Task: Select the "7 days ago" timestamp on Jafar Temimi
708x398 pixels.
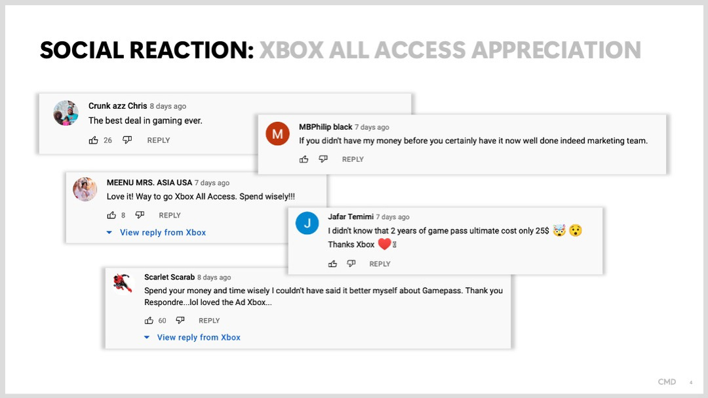Action: [393, 217]
